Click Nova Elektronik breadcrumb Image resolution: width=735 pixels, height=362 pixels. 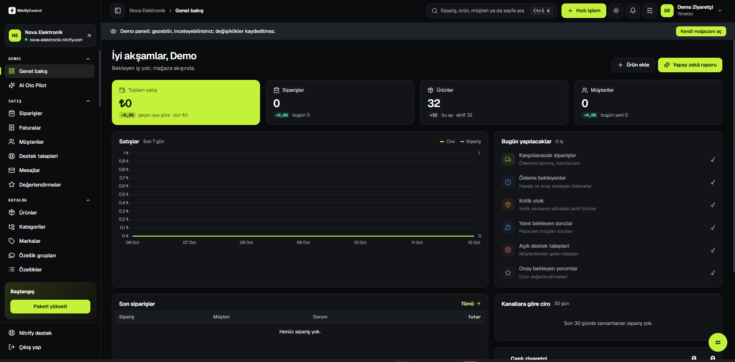147,11
